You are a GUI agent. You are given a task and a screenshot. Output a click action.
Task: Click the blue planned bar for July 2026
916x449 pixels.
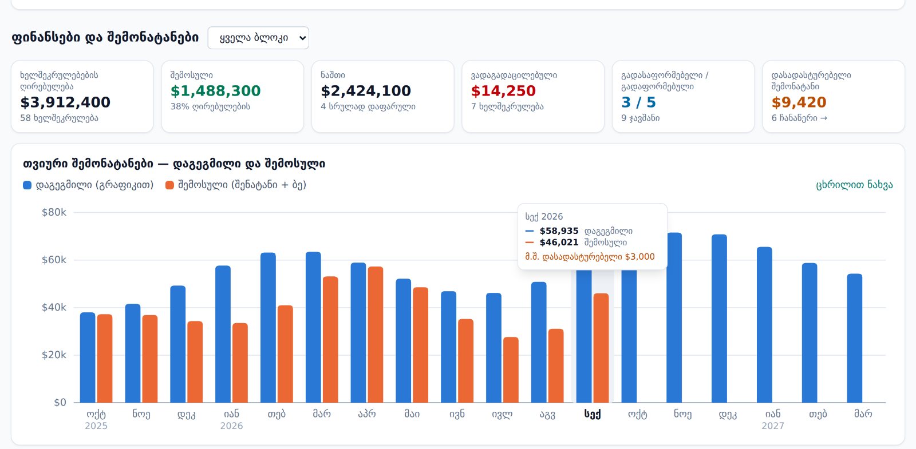click(493, 348)
